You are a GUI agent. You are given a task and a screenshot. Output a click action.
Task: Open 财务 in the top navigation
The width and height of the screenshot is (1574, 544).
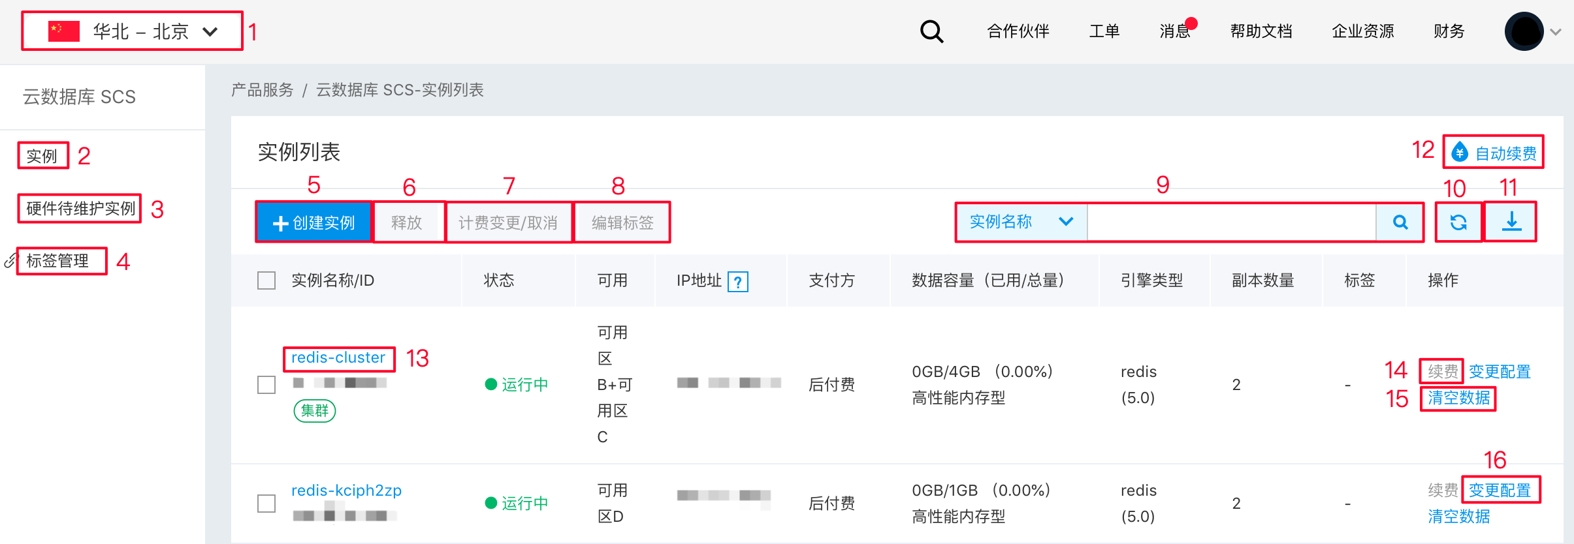tap(1449, 31)
